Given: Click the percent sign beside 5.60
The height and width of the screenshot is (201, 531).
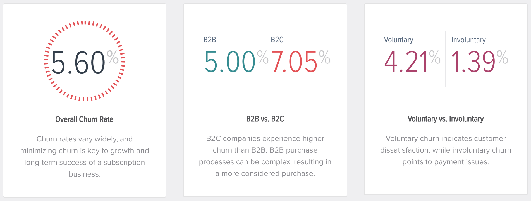Looking at the screenshot, I should point(113,57).
